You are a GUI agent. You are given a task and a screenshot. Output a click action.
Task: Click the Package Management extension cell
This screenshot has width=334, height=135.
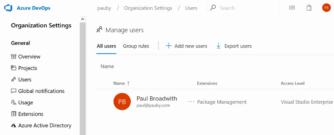click(222, 102)
